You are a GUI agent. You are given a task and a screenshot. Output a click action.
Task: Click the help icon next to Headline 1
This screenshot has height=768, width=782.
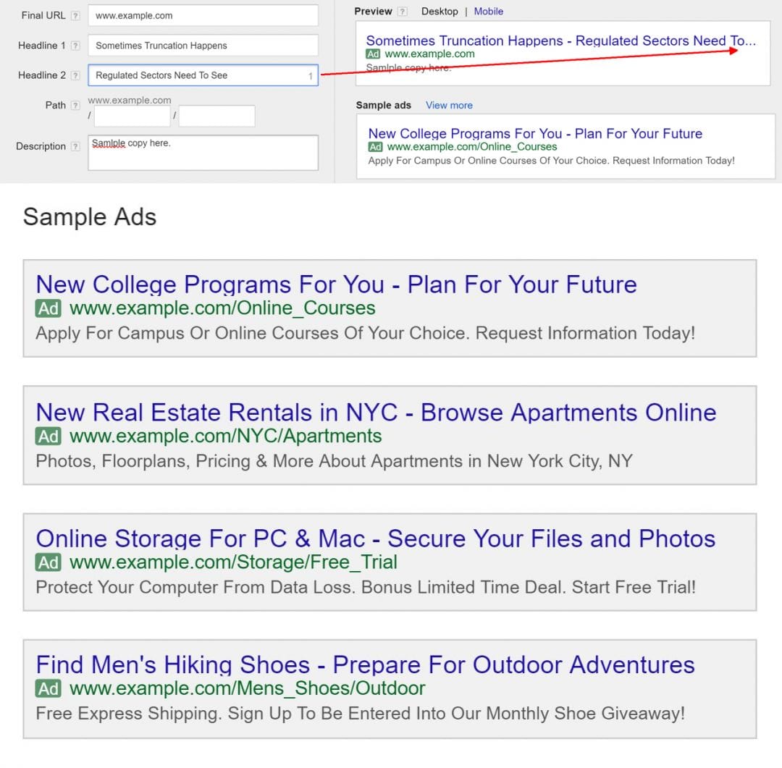pos(75,46)
